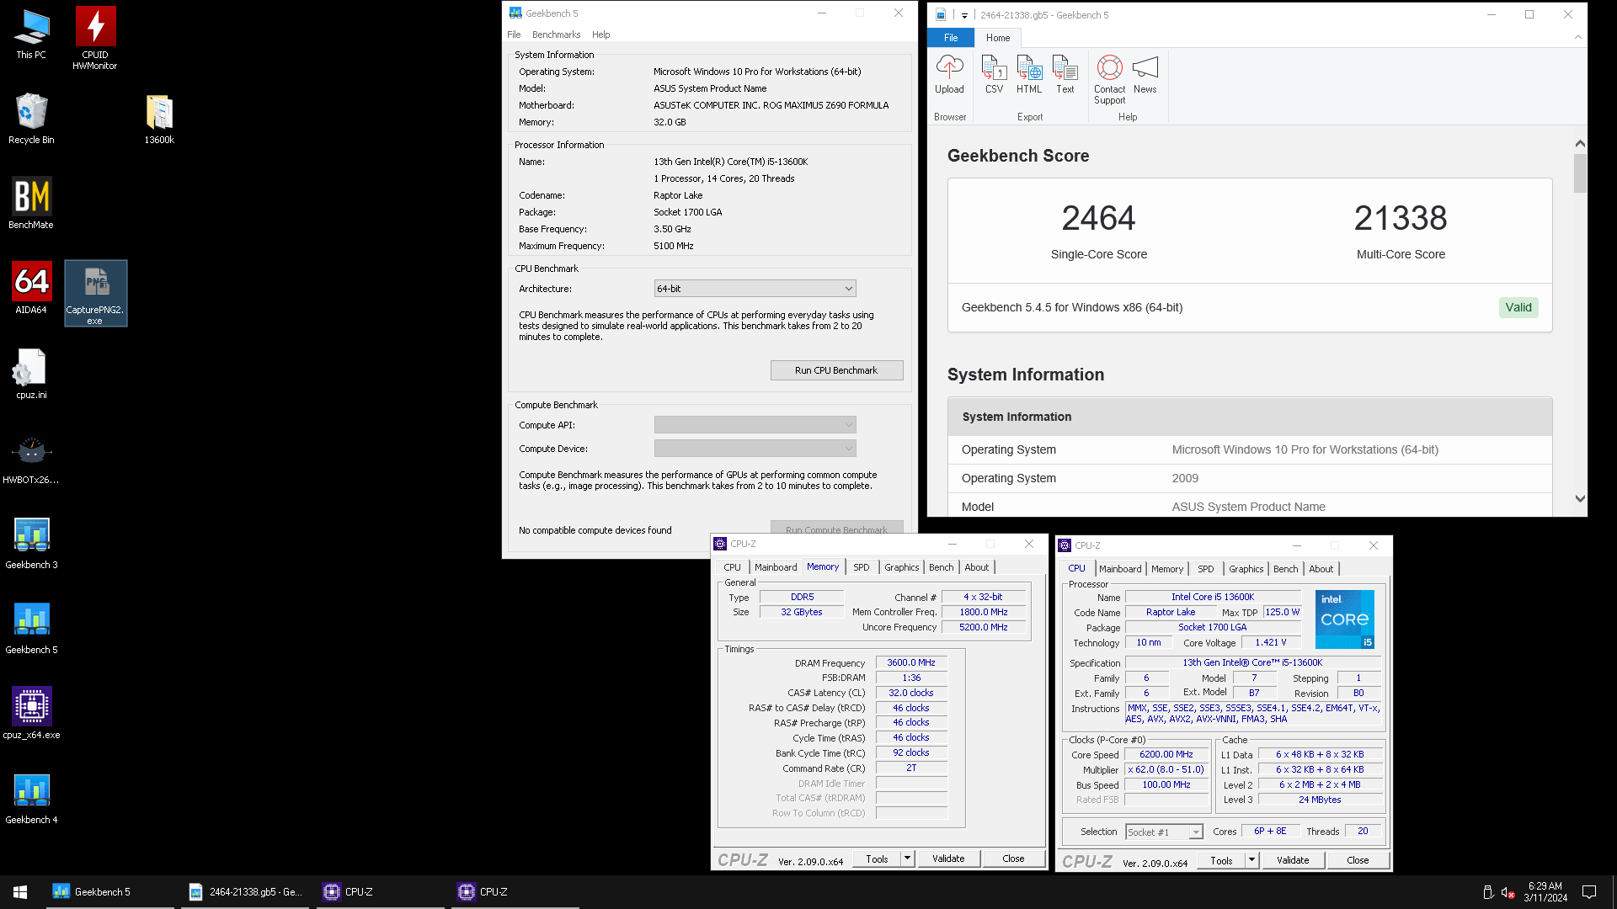Click the Valid badge in Geekbench score
Image resolution: width=1617 pixels, height=909 pixels.
(1518, 307)
